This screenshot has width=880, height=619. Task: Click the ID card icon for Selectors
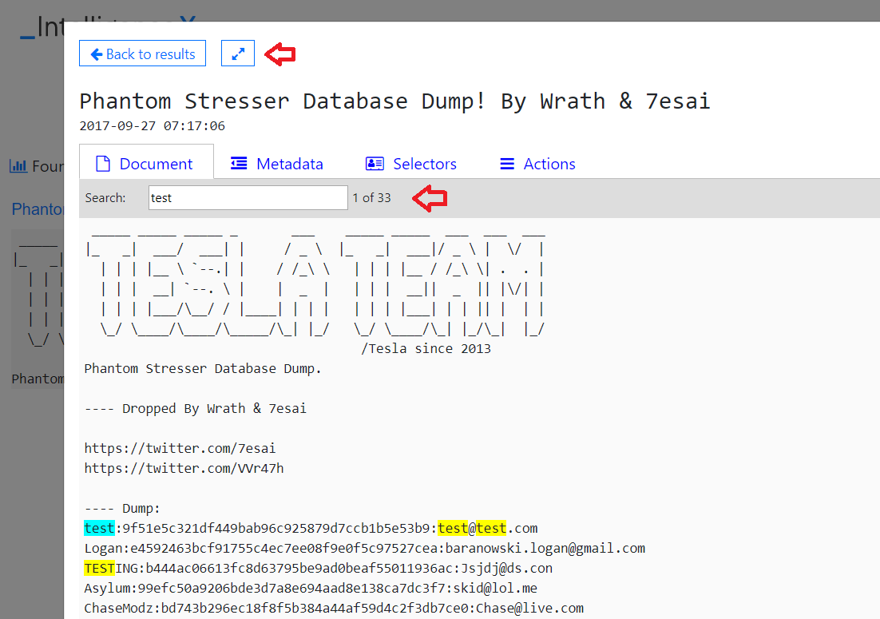point(375,164)
